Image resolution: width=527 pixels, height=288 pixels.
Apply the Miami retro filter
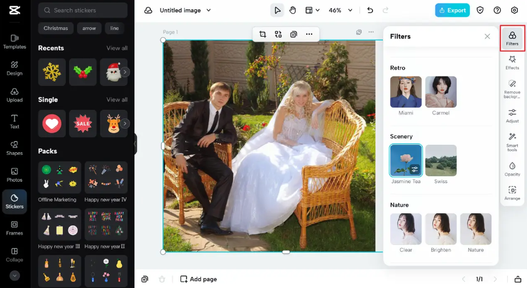pos(406,91)
